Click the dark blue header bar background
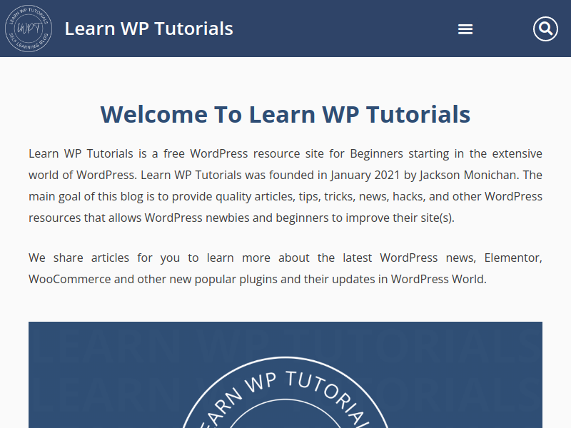 coord(346,29)
